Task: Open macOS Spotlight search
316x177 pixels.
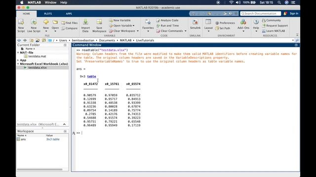Action: (279, 2)
